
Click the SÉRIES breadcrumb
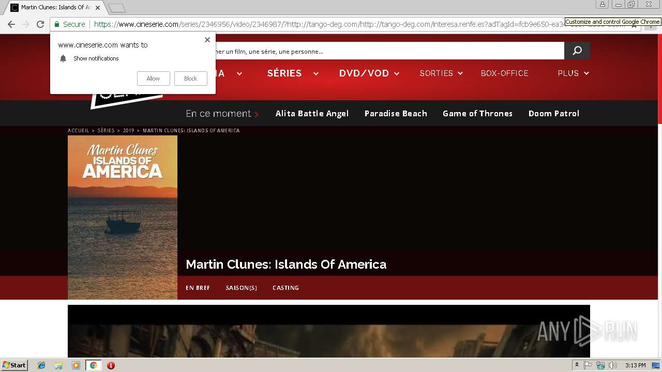click(106, 131)
